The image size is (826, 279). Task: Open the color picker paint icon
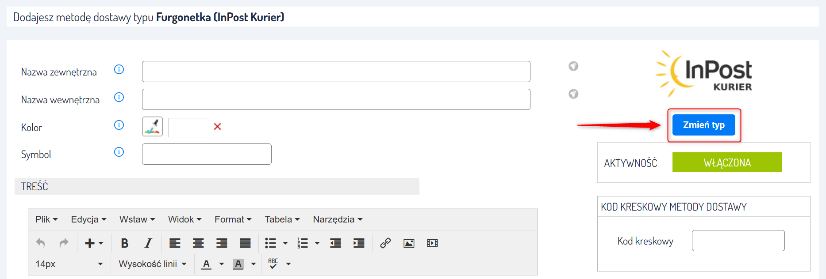coord(152,127)
